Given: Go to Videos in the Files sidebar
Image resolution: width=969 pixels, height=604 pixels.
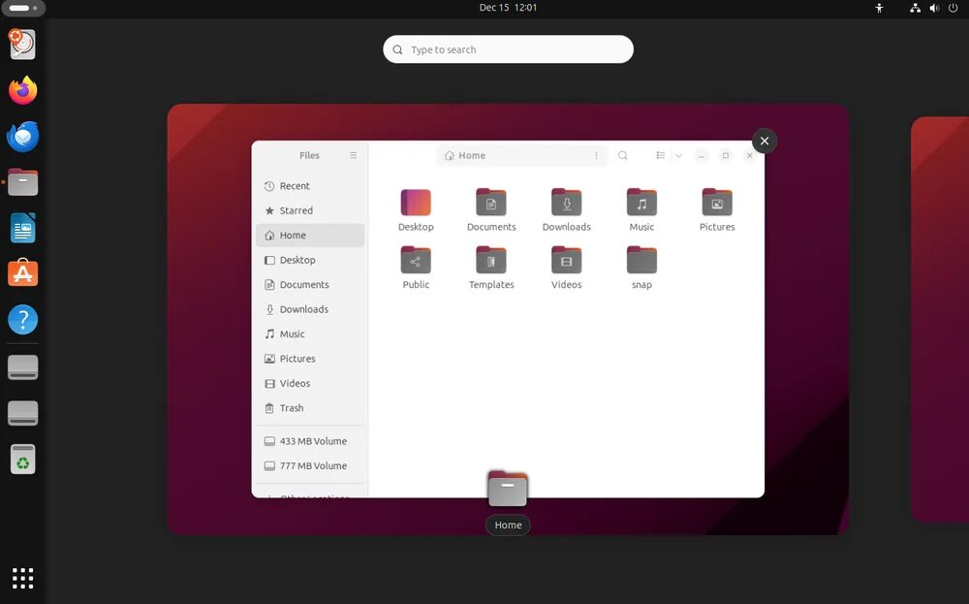Looking at the screenshot, I should pos(310,384).
